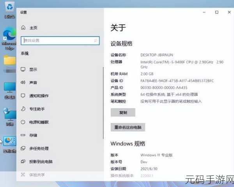This screenshot has height=187, width=234.
Task: Open the Control Panel desktop icon
Action: coord(9,144)
